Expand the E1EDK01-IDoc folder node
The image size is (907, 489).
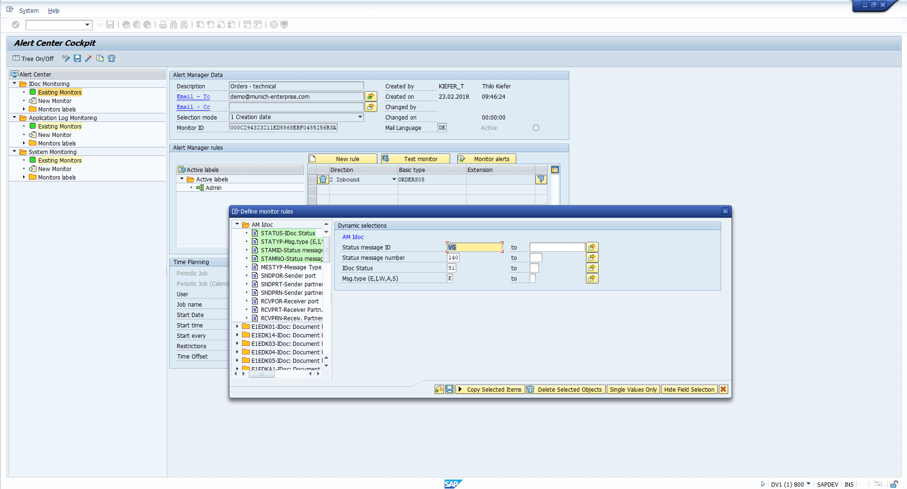(x=237, y=326)
